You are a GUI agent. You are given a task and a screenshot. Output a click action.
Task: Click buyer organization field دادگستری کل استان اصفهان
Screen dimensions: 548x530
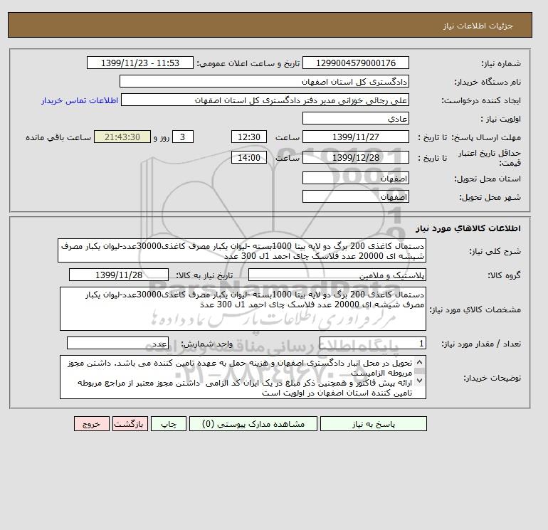point(264,81)
